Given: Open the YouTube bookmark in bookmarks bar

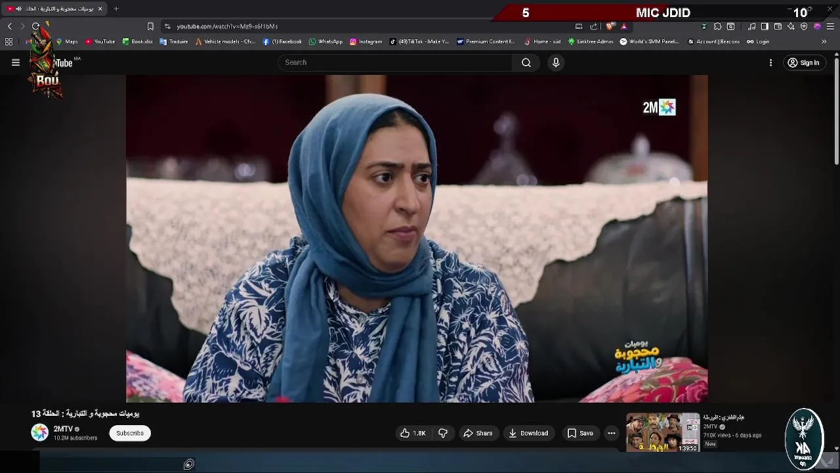Looking at the screenshot, I should coord(100,41).
